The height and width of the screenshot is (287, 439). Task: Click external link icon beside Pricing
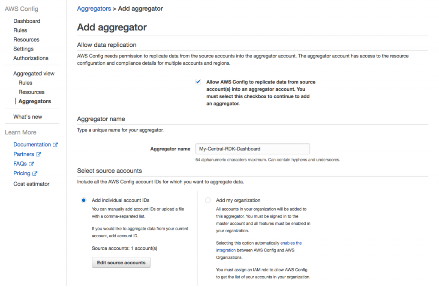(x=35, y=173)
